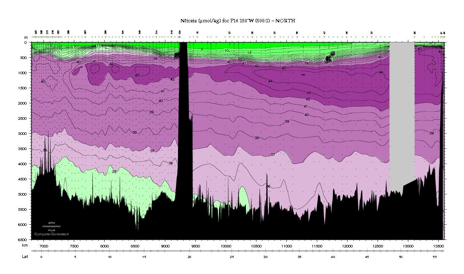Select the 35 tick on the Lat axis
Screen dimensions: 464x274
coord(299,257)
